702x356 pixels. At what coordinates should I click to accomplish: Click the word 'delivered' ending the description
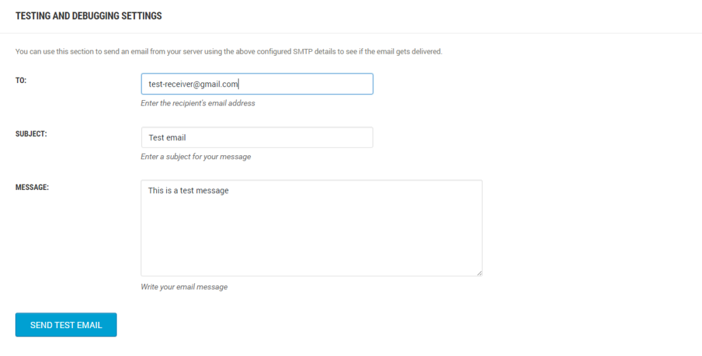tap(426, 52)
